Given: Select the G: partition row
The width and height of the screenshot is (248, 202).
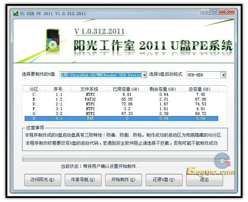Looking at the screenshot, I should pos(121,113).
